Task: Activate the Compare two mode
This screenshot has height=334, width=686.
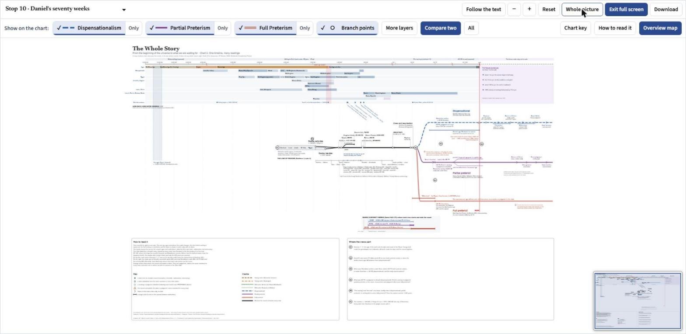Action: point(441,28)
